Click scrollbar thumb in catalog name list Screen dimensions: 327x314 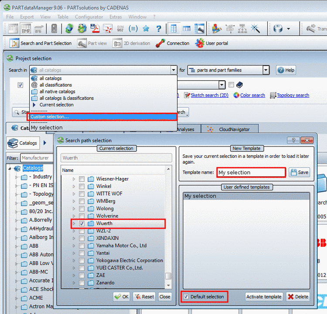coord(168,276)
